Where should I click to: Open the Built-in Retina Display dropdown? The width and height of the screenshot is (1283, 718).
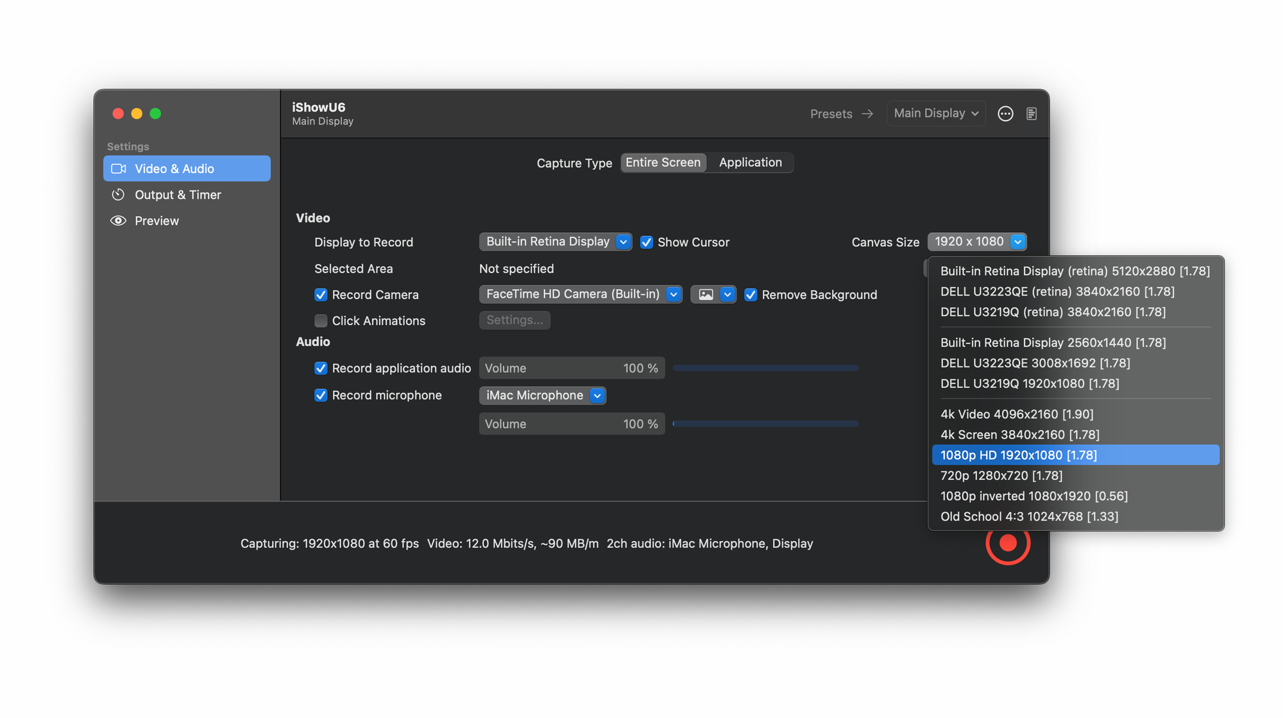point(556,242)
